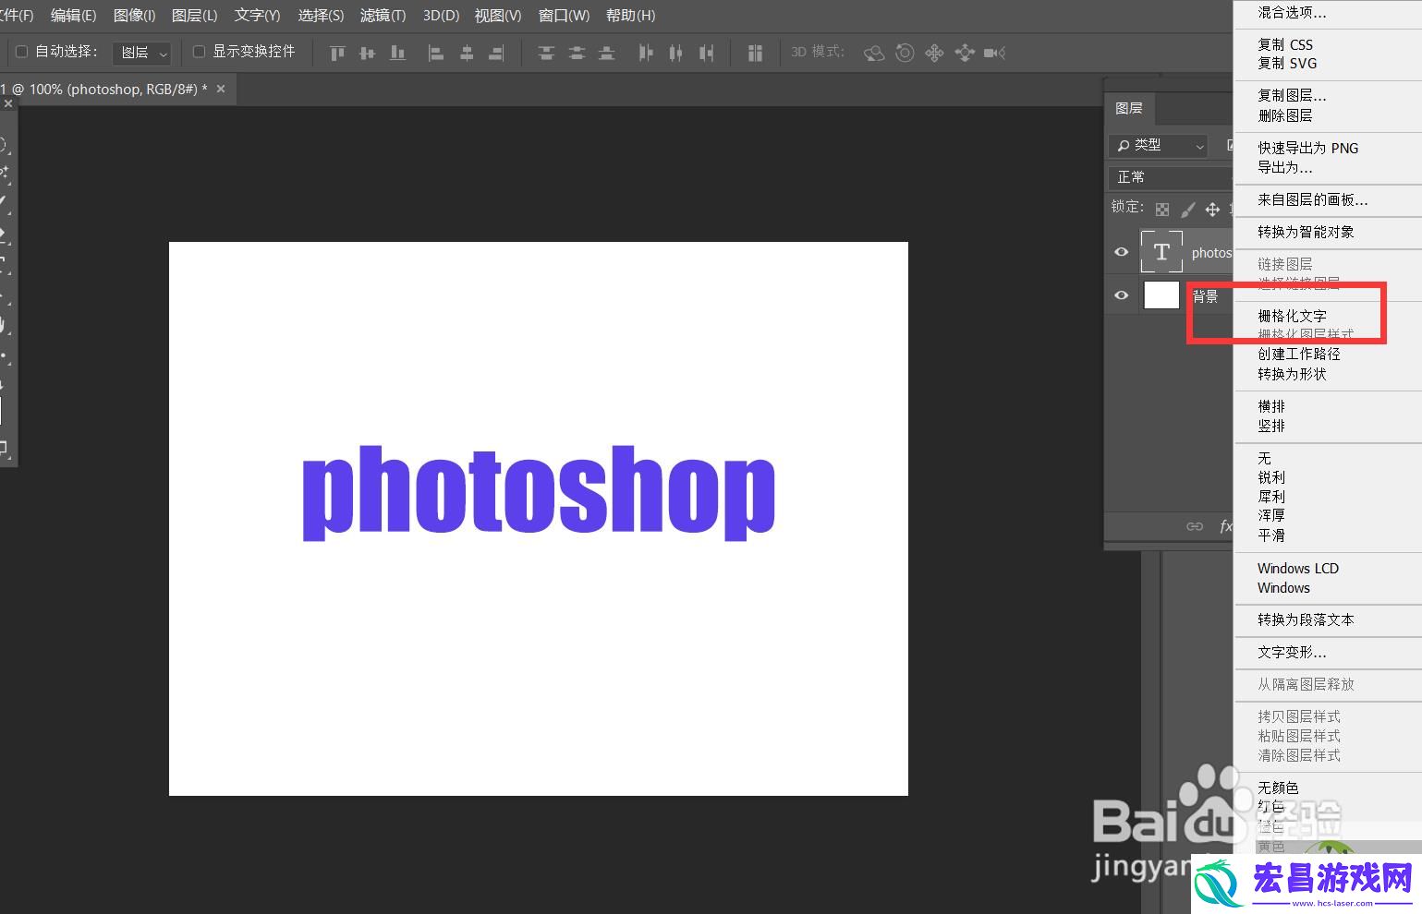Select the 3D slide object icon
Screen dimensions: 1422x914
965,53
